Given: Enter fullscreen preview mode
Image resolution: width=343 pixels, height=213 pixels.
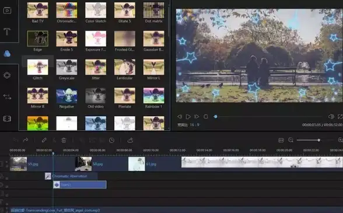Looking at the screenshot, I should click(340, 117).
